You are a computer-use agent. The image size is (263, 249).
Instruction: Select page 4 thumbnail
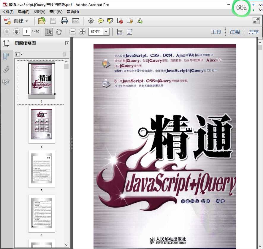[42, 213]
